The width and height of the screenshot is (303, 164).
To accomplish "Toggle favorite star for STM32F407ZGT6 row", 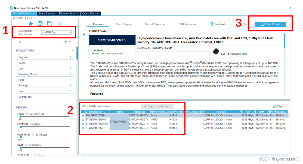I will (83, 116).
